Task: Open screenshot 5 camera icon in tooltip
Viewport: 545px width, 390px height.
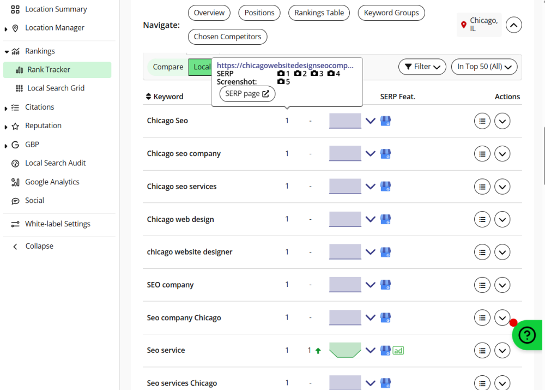Action: (x=280, y=81)
